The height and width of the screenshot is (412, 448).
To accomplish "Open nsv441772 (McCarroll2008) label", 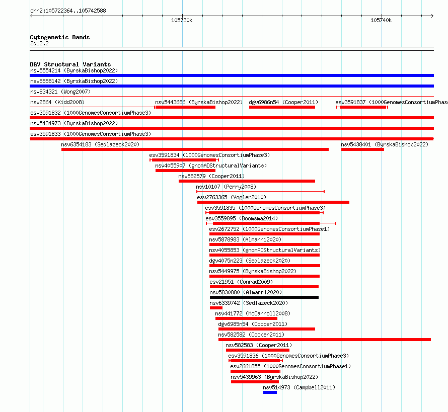I will [253, 313].
